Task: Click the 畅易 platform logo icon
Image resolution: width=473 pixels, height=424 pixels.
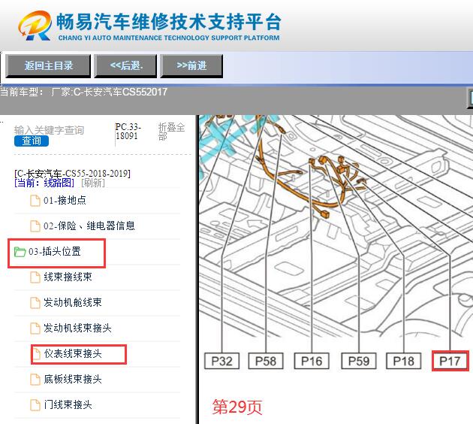Action: coord(35,26)
